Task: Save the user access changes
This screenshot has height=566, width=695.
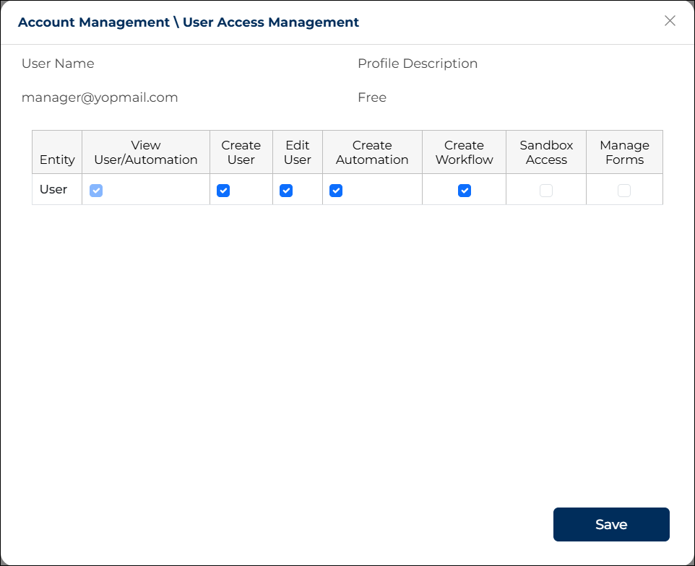Action: [x=611, y=525]
